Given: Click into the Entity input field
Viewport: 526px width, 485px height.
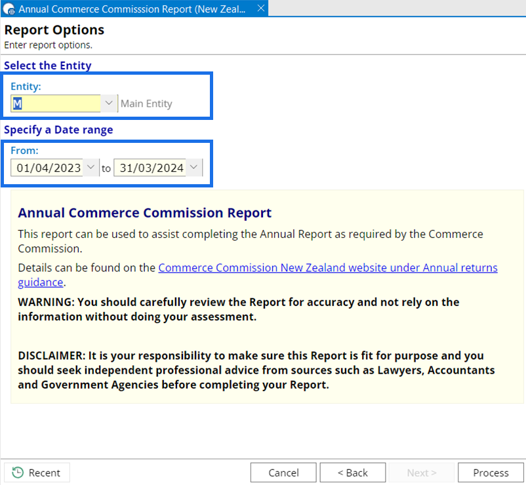Looking at the screenshot, I should tap(56, 104).
